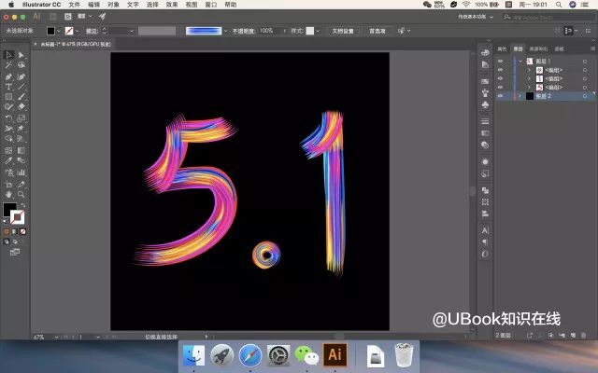Image resolution: width=598 pixels, height=373 pixels.
Task: Click the black fill color swatch in toolbox
Action: tap(9, 209)
